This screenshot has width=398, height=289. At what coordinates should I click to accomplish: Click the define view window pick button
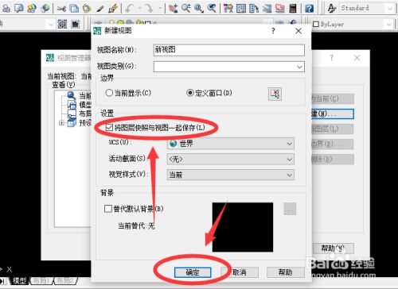(275, 94)
